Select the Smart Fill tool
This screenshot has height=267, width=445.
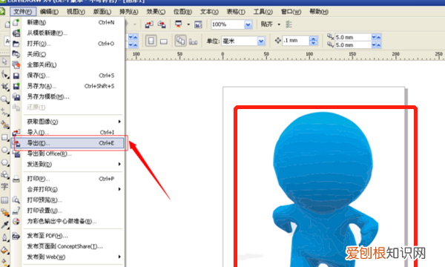(4, 125)
